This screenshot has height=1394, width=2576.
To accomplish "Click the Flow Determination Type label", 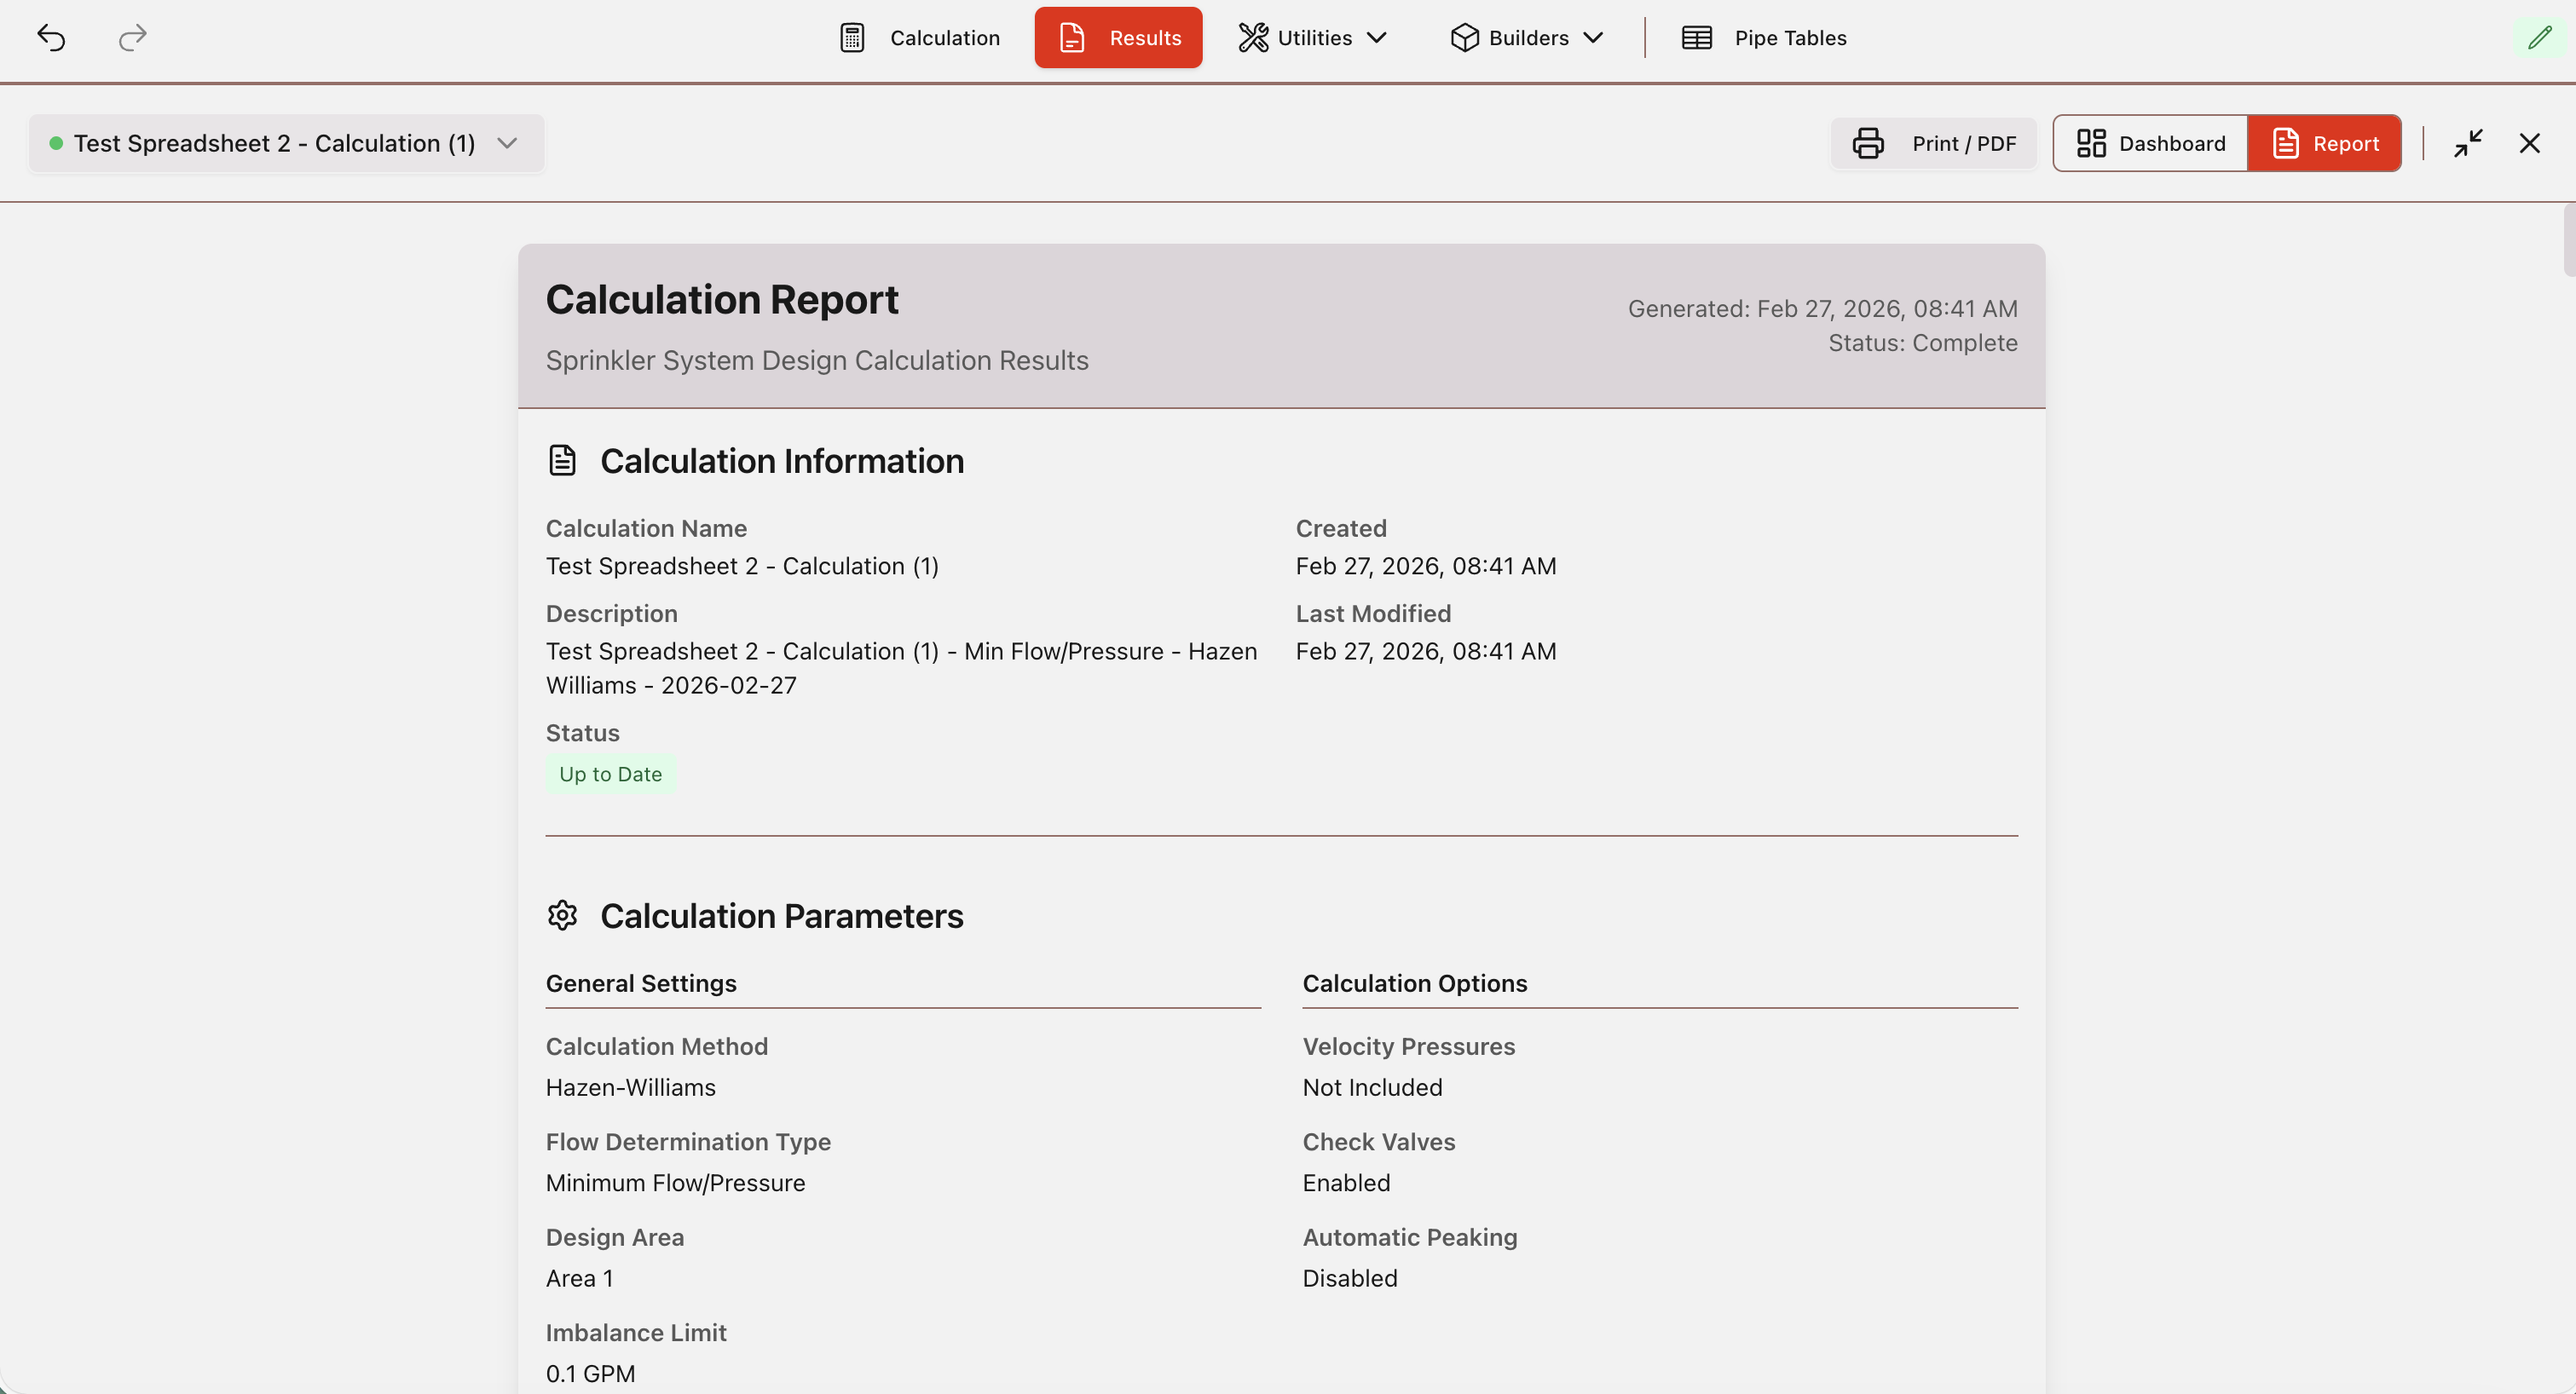I will coord(688,1142).
